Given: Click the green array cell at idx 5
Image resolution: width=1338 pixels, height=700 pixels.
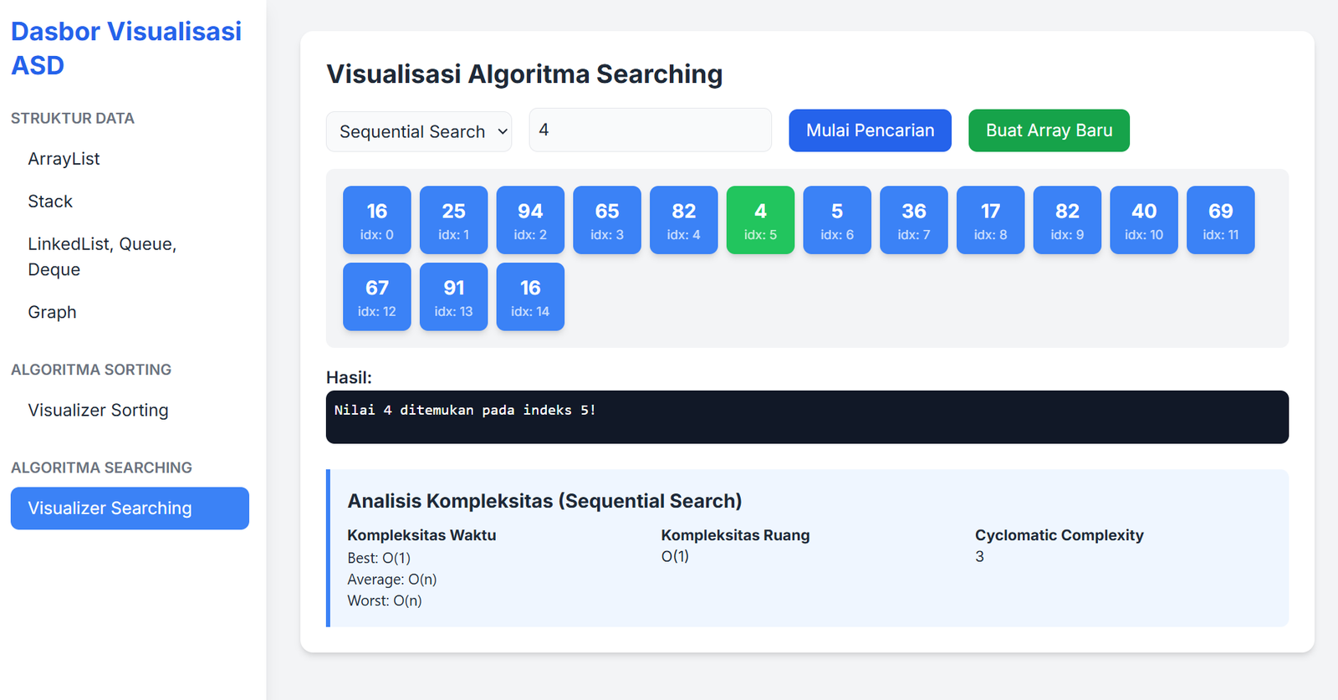Looking at the screenshot, I should point(760,220).
